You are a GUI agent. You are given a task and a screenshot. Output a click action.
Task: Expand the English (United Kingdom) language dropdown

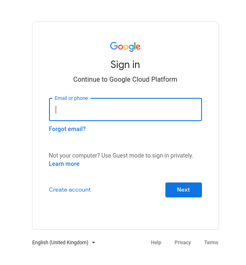[64, 243]
